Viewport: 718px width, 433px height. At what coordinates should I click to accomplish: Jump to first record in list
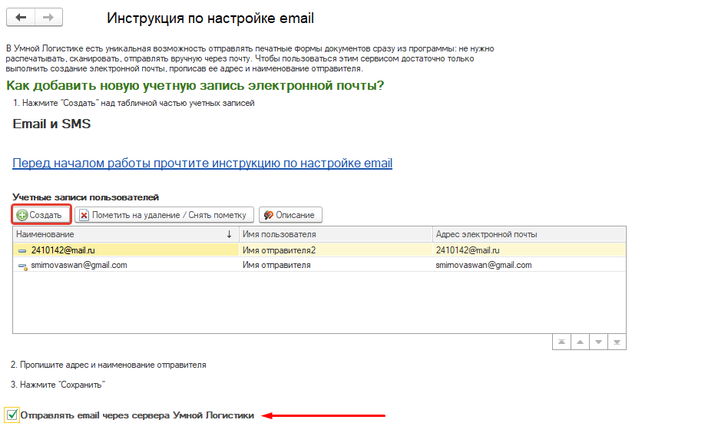tap(561, 341)
